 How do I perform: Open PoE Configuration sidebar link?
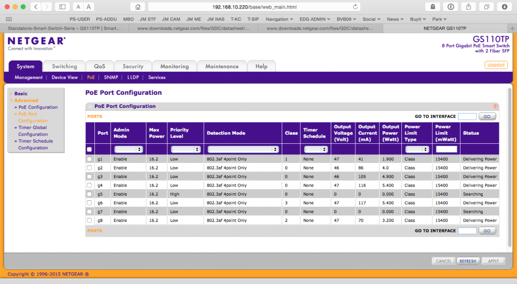click(38, 107)
